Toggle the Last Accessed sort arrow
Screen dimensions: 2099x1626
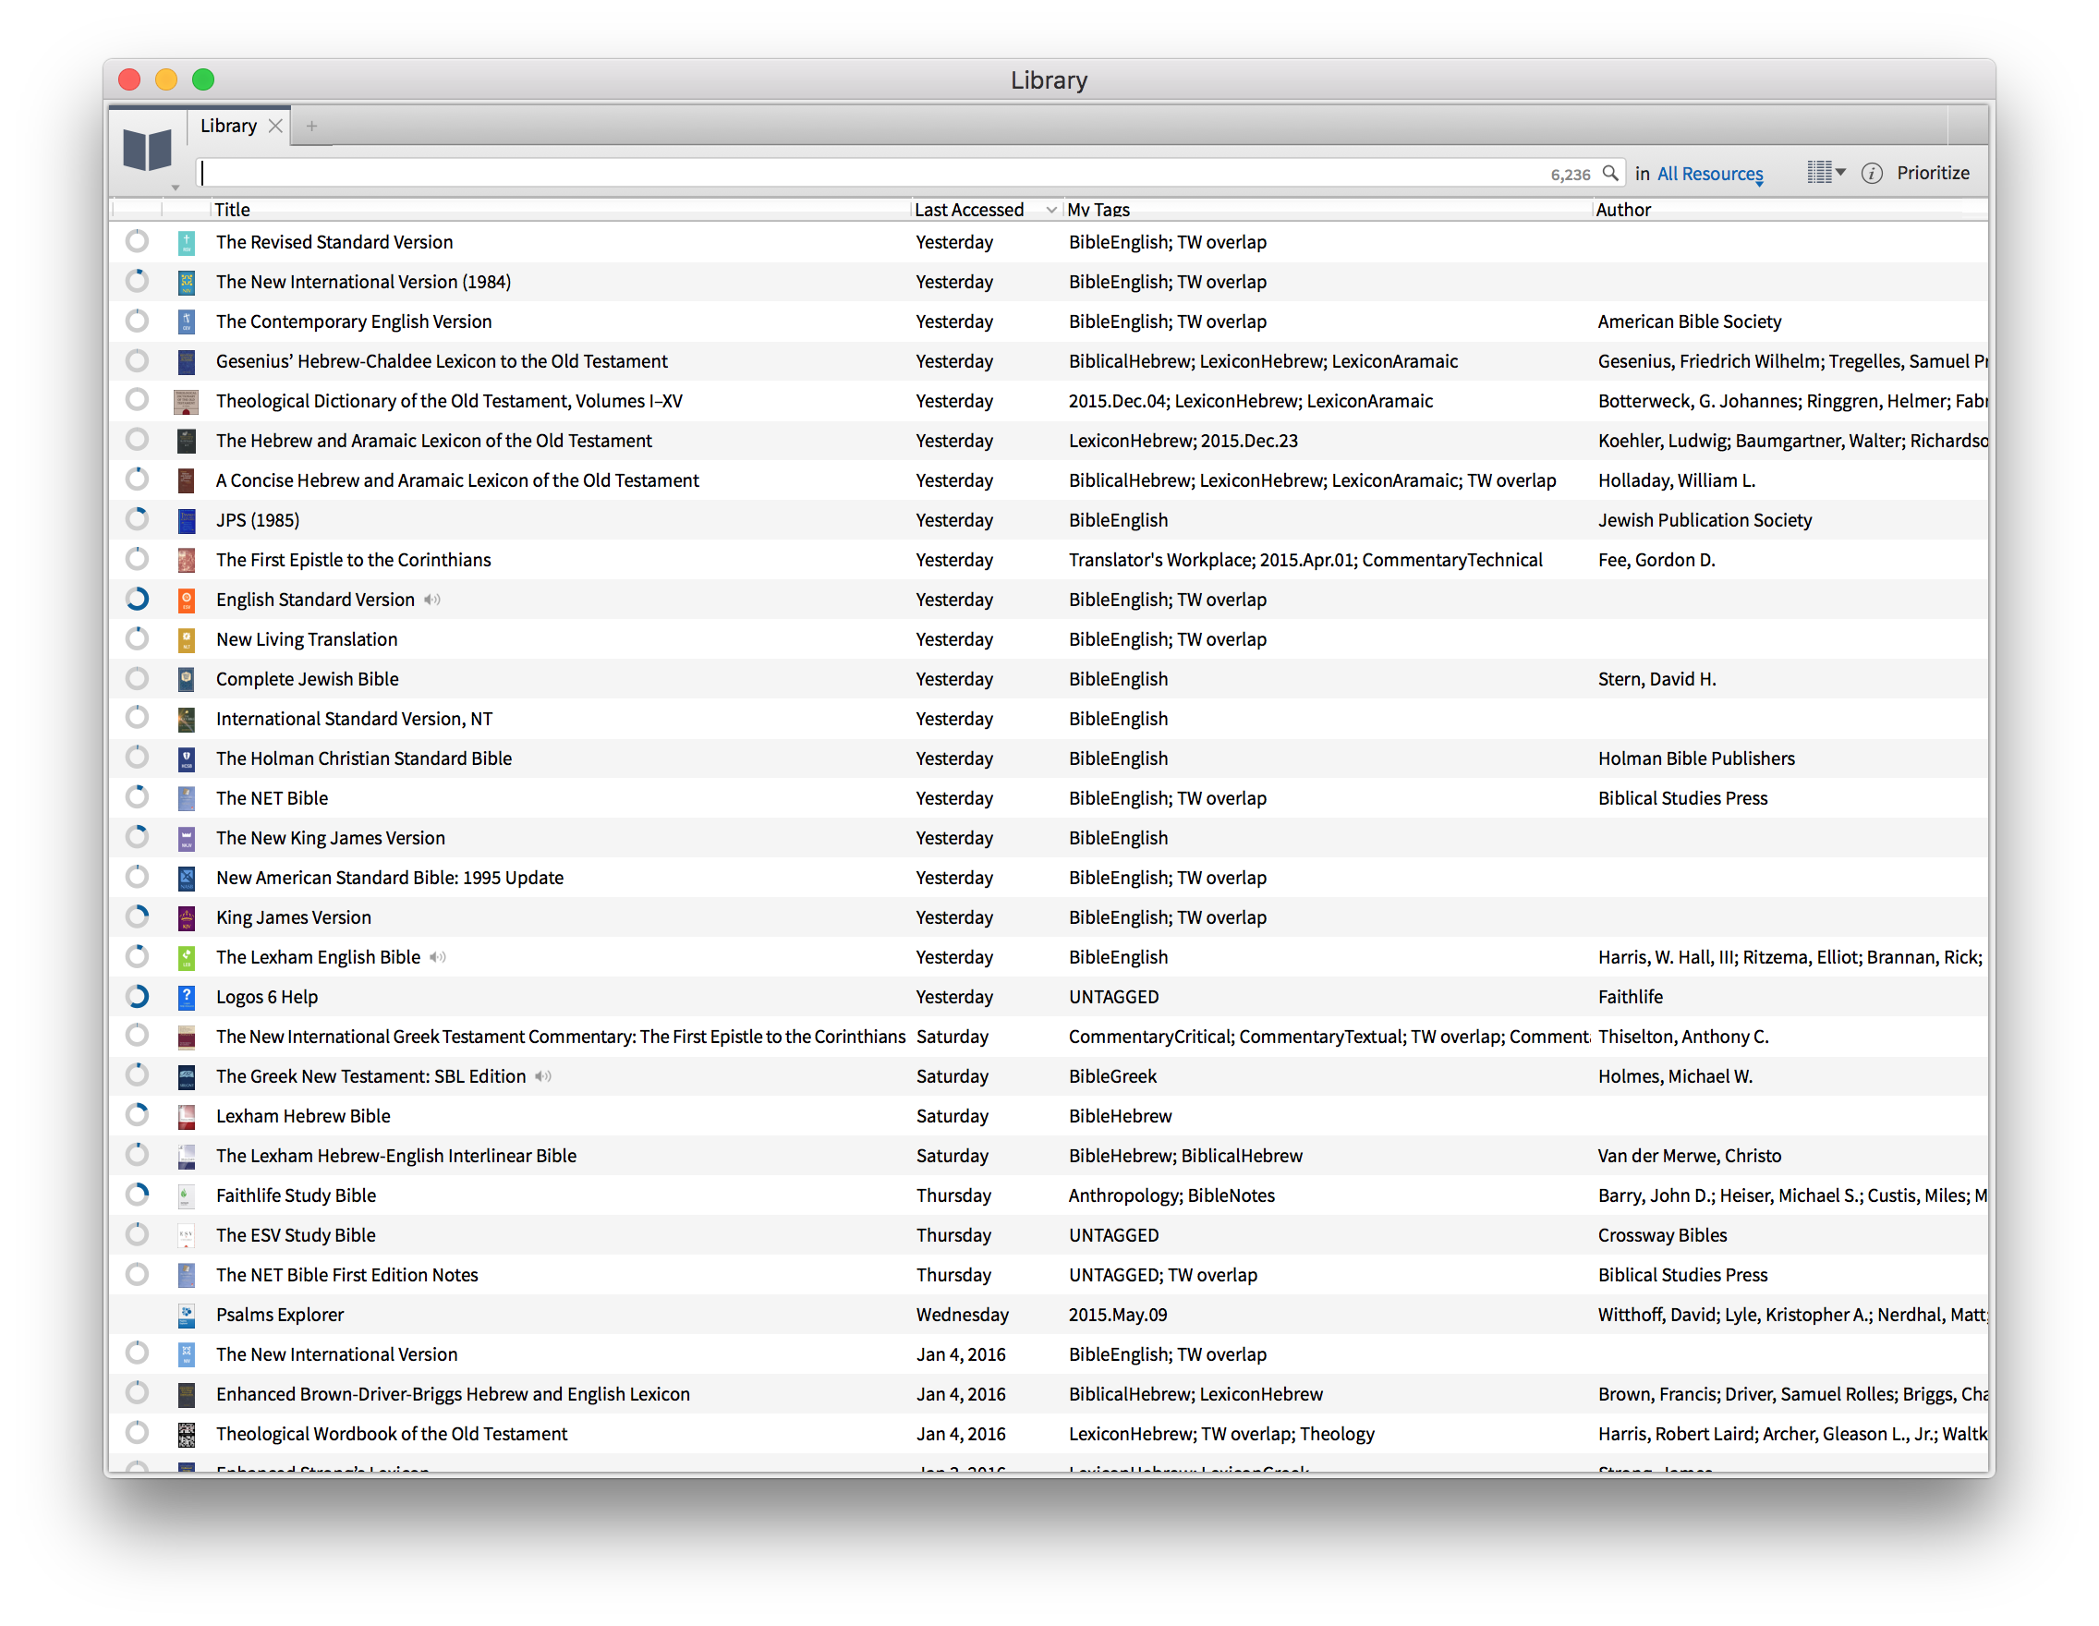[x=1051, y=210]
